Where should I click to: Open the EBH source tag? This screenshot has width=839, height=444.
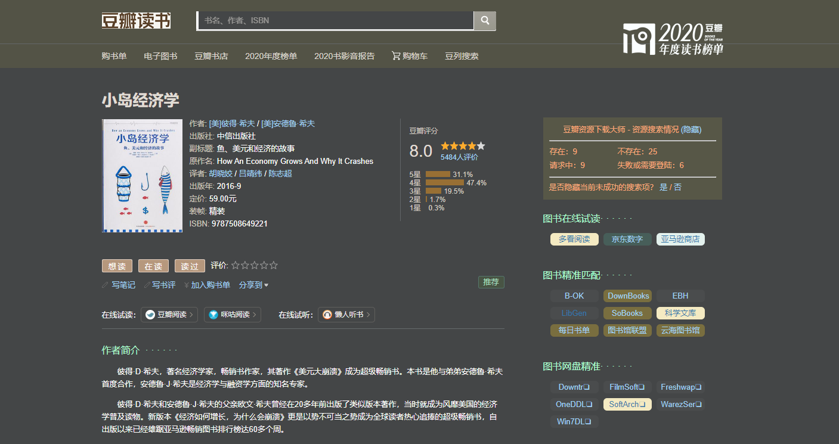point(680,296)
